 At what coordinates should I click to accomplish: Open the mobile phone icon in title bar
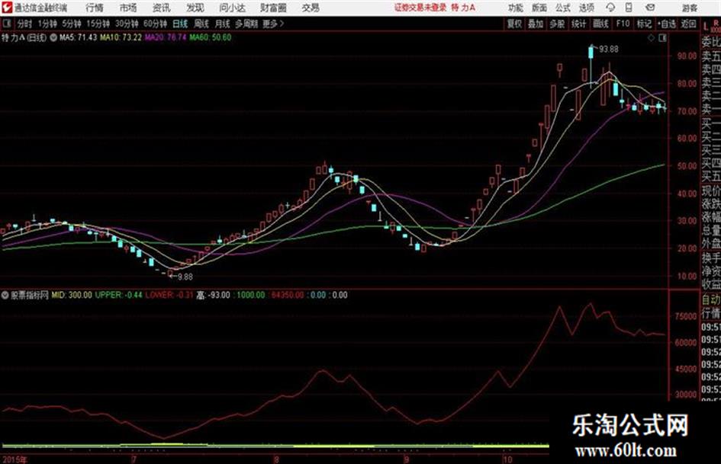(x=629, y=8)
